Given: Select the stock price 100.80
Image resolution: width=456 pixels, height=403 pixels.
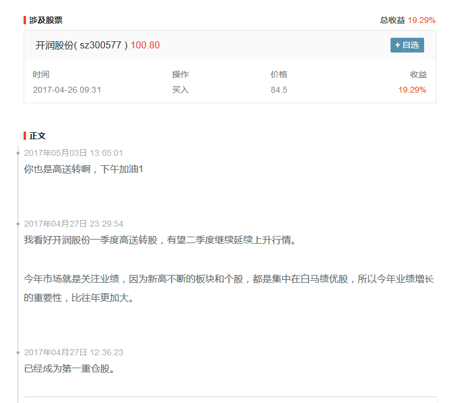Looking at the screenshot, I should (x=145, y=45).
